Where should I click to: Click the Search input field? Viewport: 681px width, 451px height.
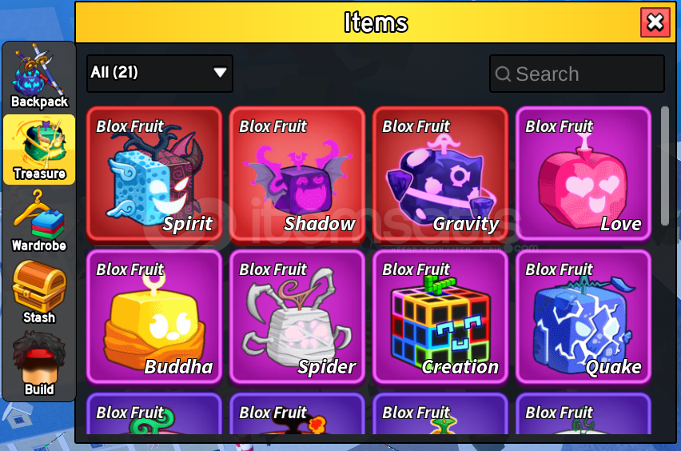pos(577,74)
